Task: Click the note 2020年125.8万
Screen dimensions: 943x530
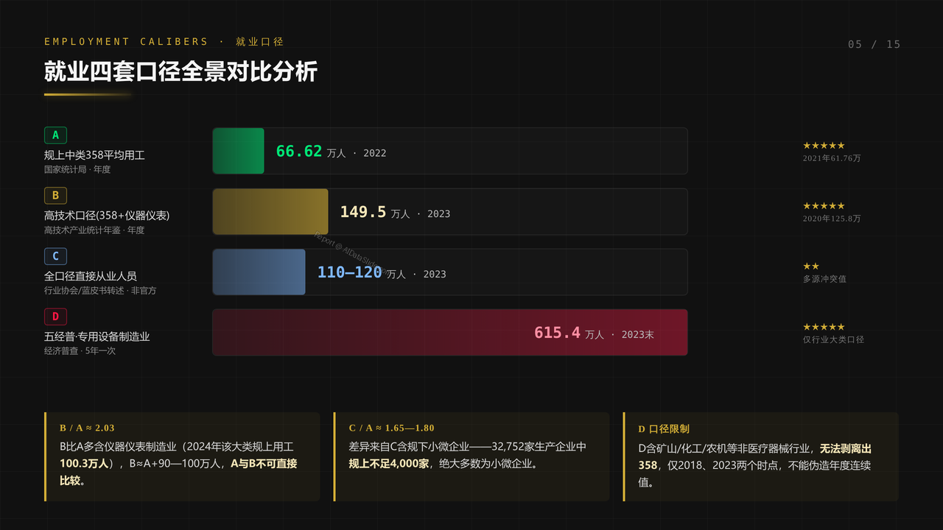Action: click(x=832, y=219)
